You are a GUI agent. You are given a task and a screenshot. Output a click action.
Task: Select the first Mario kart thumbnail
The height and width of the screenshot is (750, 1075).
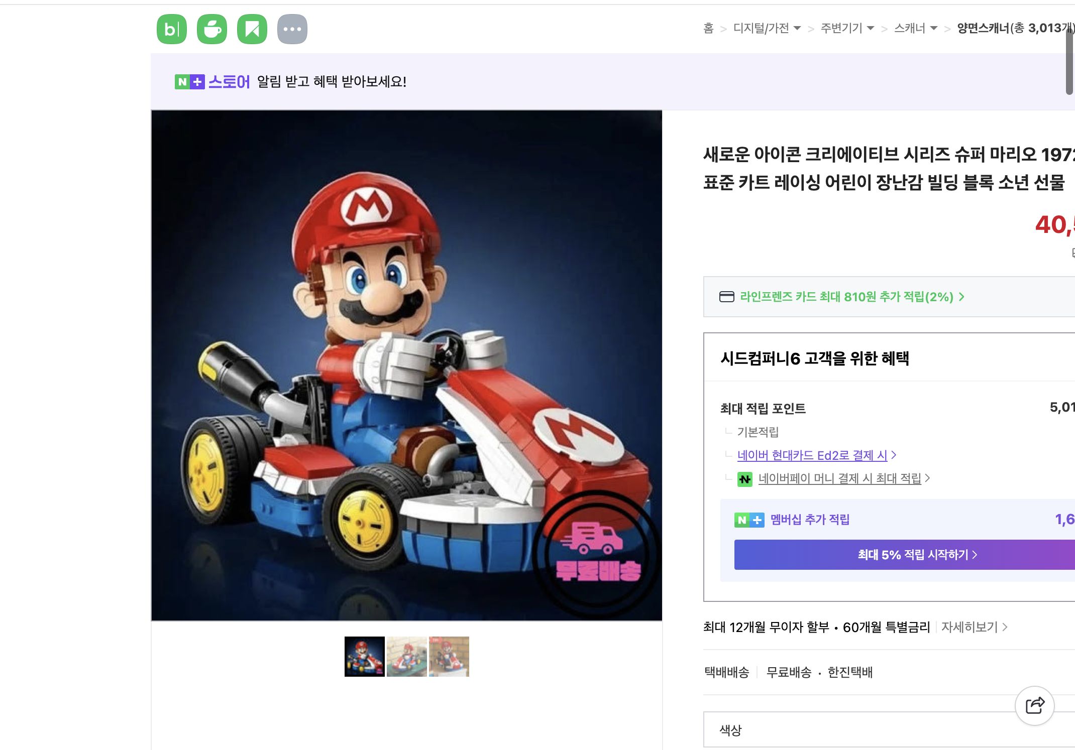tap(365, 657)
